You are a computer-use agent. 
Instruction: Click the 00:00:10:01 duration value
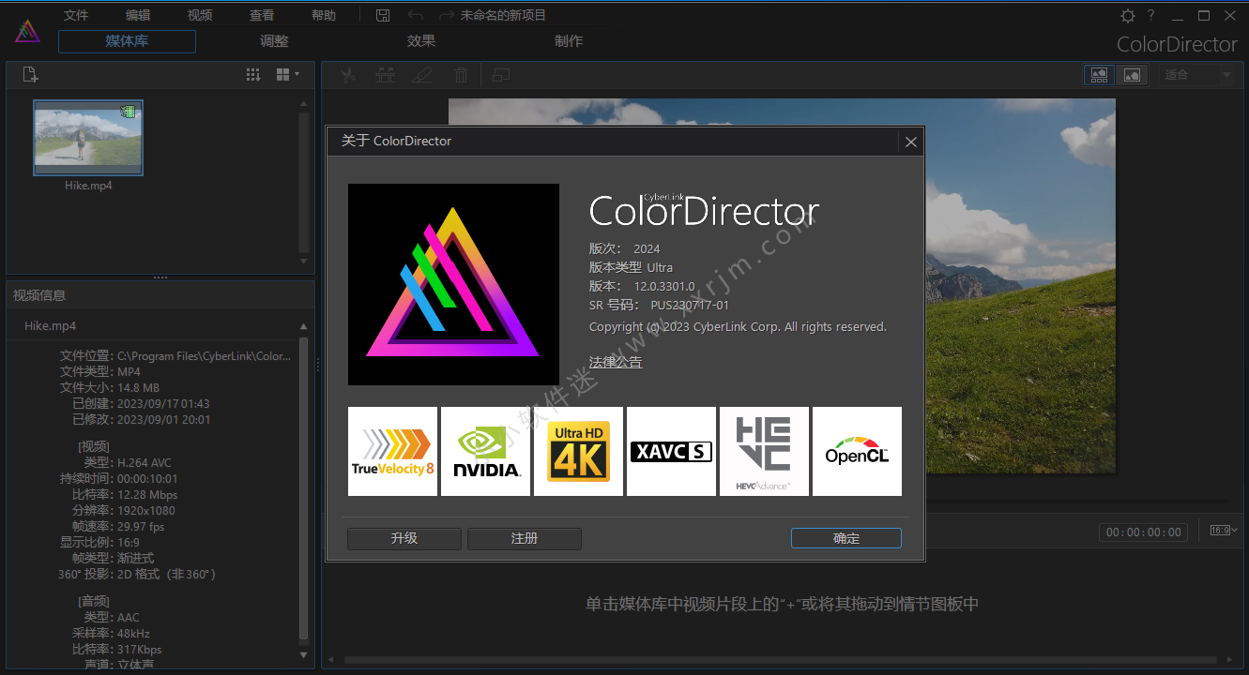[x=146, y=479]
